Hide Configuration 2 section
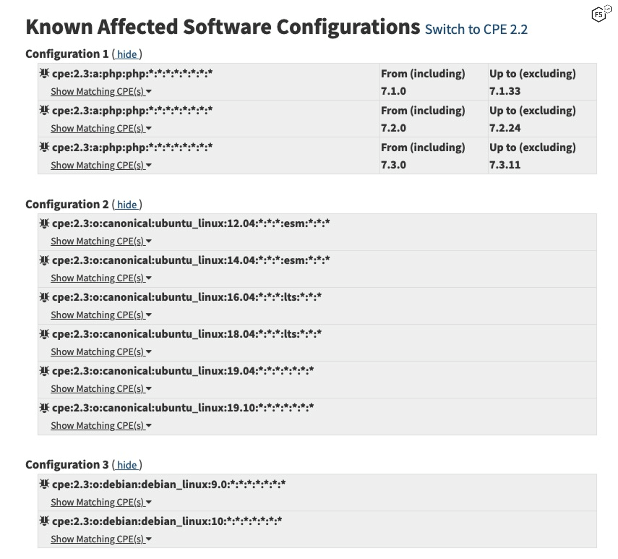 tap(127, 205)
